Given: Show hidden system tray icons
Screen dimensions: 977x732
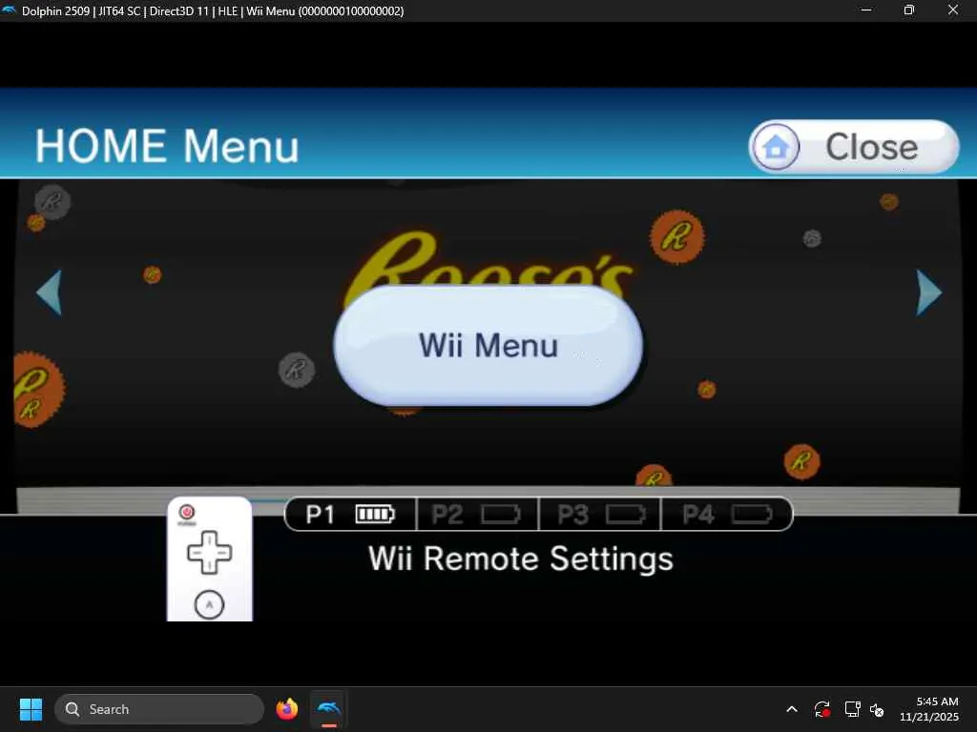Looking at the screenshot, I should point(792,709).
